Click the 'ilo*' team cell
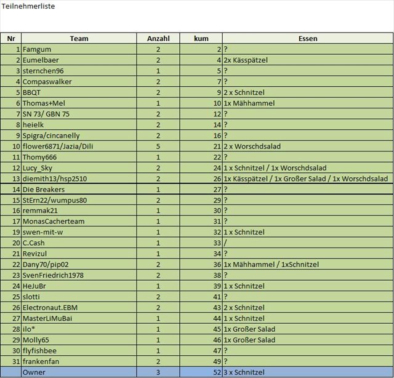Screen dimensions: 394x378 [79, 329]
